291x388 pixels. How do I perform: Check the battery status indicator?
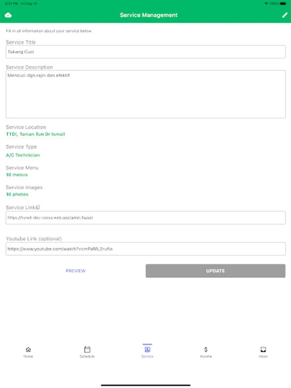(x=283, y=3)
